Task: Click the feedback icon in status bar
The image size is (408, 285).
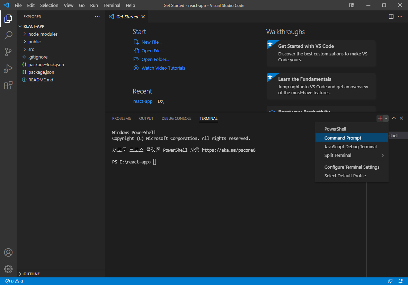Action: [390, 281]
